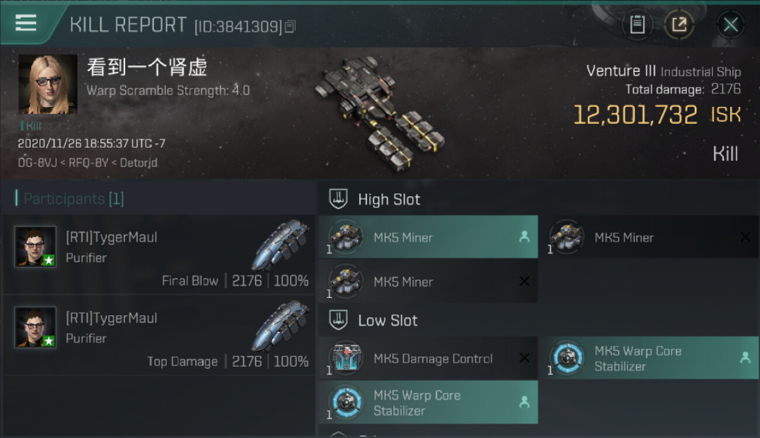The image size is (760, 438).
Task: Select the Final Blow TygerMaul portrait
Action: point(36,247)
